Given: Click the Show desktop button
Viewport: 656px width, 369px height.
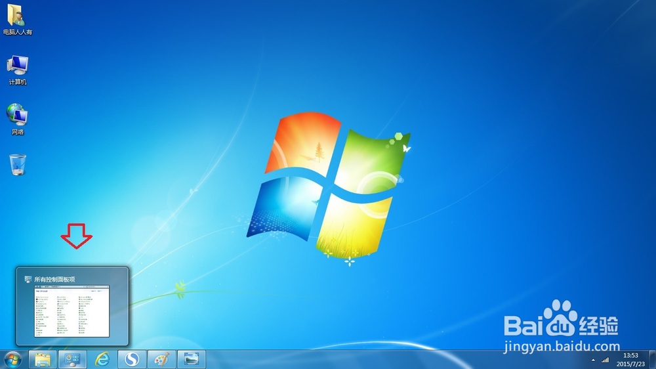Looking at the screenshot, I should click(652, 360).
